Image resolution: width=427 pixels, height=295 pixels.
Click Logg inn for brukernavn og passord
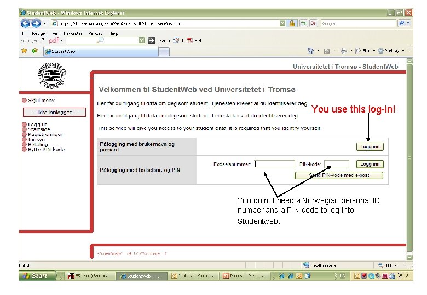[370, 147]
